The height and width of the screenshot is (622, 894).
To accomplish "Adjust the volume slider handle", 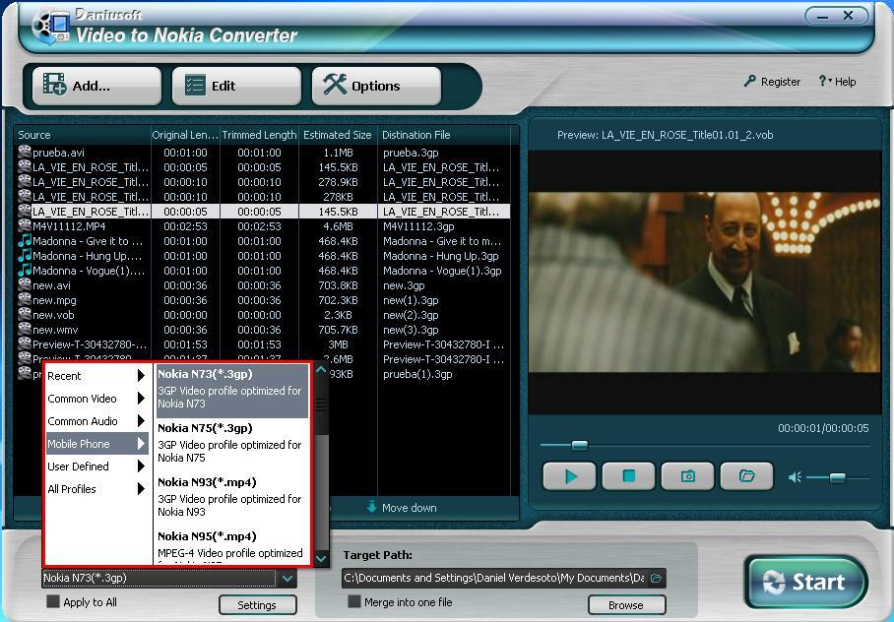I will (x=837, y=477).
